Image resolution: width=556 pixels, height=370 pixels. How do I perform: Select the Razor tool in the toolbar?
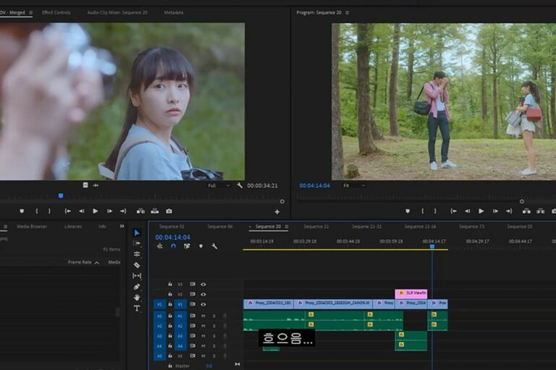coord(137,265)
